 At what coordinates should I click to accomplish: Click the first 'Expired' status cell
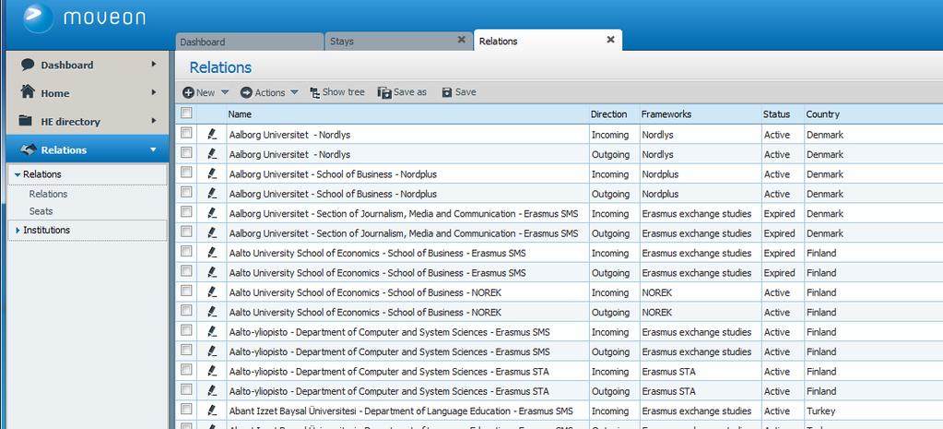click(780, 214)
